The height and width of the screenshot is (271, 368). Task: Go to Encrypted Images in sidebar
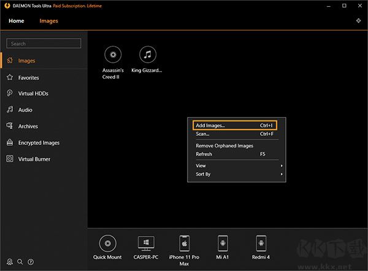click(39, 143)
